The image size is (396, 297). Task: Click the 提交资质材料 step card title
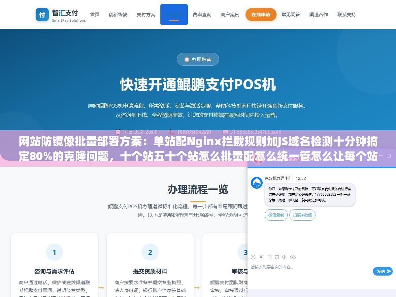point(150,271)
